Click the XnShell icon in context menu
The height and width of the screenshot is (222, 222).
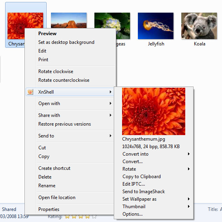30,92
